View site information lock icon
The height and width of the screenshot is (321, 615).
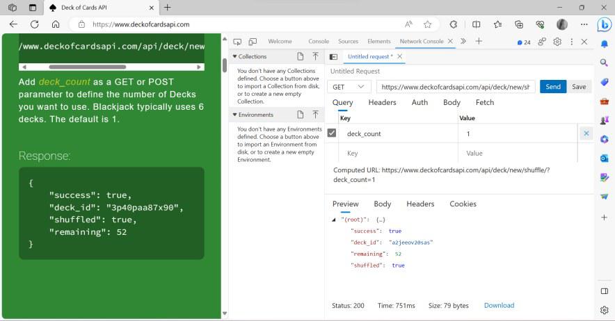(x=81, y=24)
